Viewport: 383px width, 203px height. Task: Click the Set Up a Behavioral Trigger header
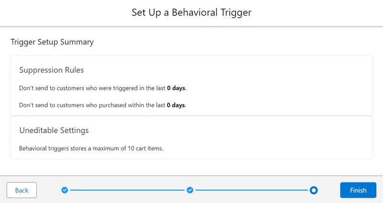191,12
